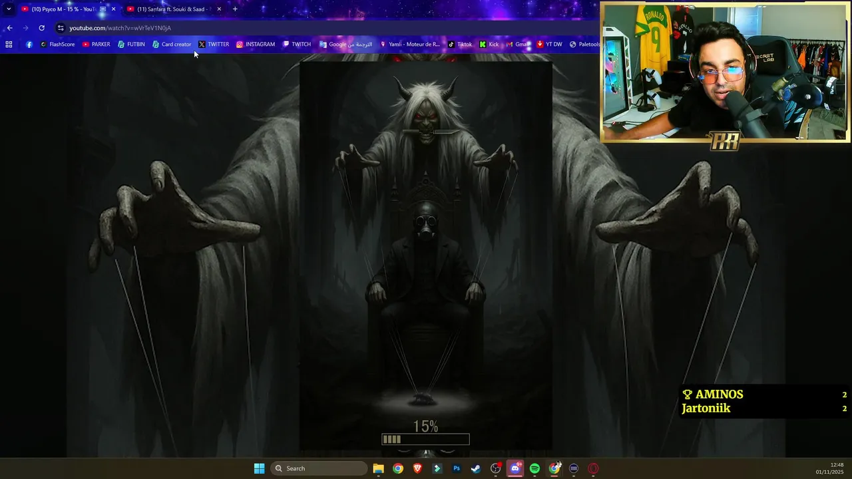Open the Tiktok bookmark
Screen dimensions: 852x479
pyautogui.click(x=460, y=45)
